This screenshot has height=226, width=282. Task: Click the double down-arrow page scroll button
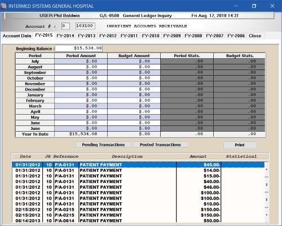[x=266, y=199]
